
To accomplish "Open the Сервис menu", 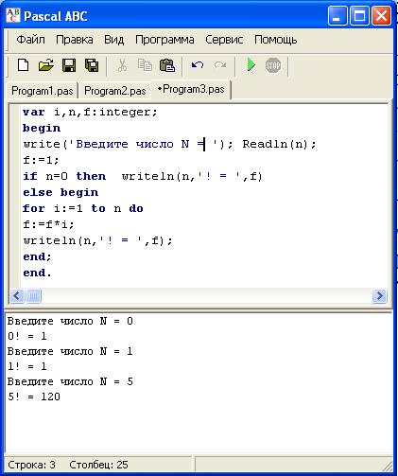I will [224, 40].
